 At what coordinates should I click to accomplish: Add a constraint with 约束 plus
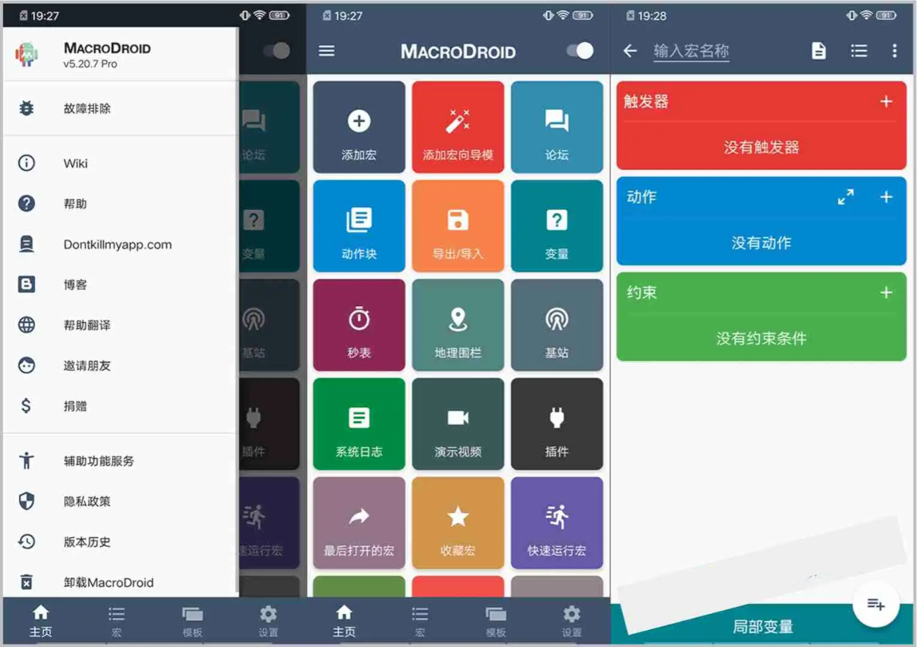pos(887,292)
